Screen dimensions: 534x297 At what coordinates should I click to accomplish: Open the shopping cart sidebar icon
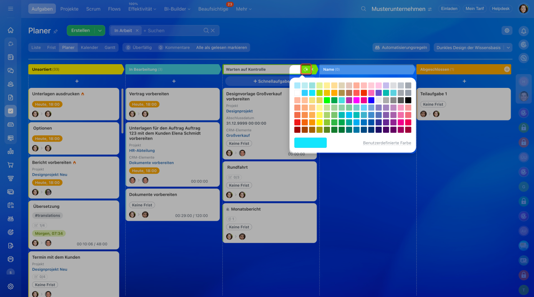[x=10, y=165]
